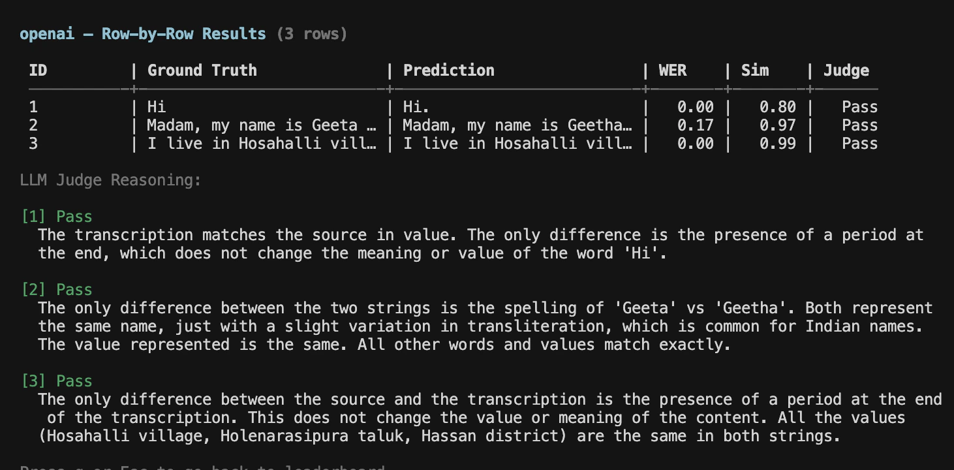Viewport: 954px width, 470px height.
Task: Click the Judge column header
Action: click(x=846, y=70)
